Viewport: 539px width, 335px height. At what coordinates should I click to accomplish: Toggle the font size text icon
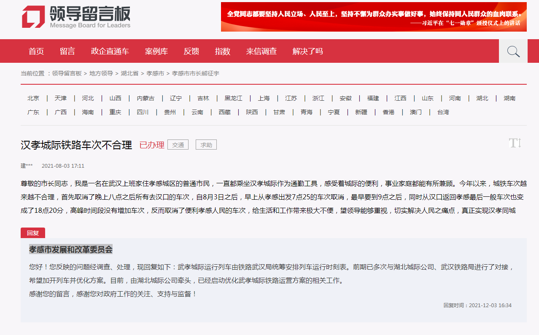(x=515, y=143)
